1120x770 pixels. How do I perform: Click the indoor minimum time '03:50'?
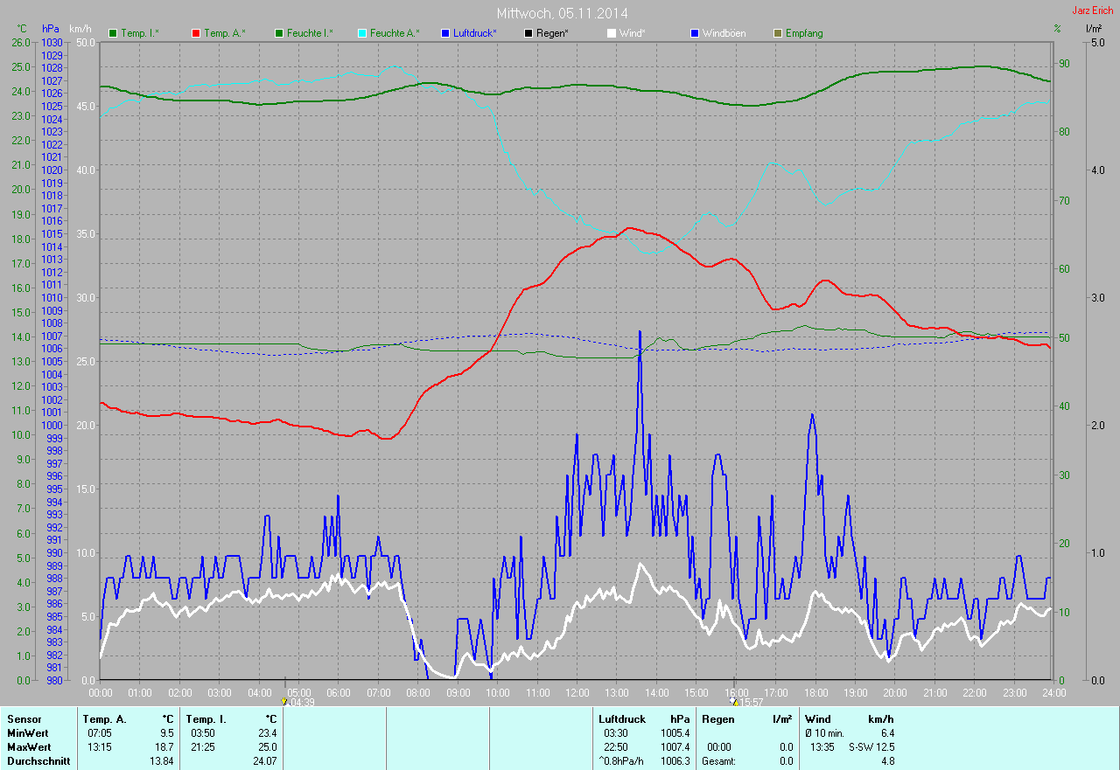[204, 733]
